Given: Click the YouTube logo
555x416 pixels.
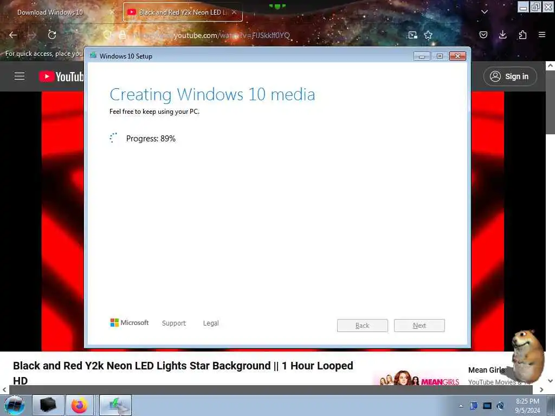Looking at the screenshot, I should point(61,76).
